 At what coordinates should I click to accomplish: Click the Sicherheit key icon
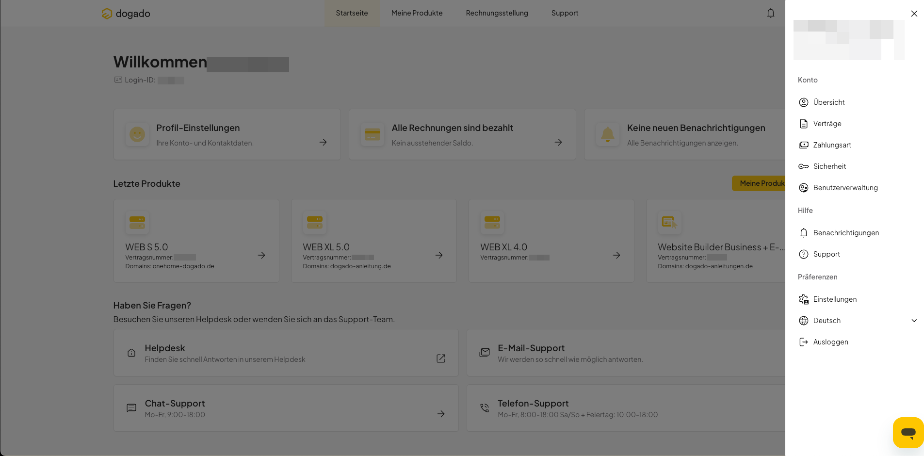click(804, 166)
